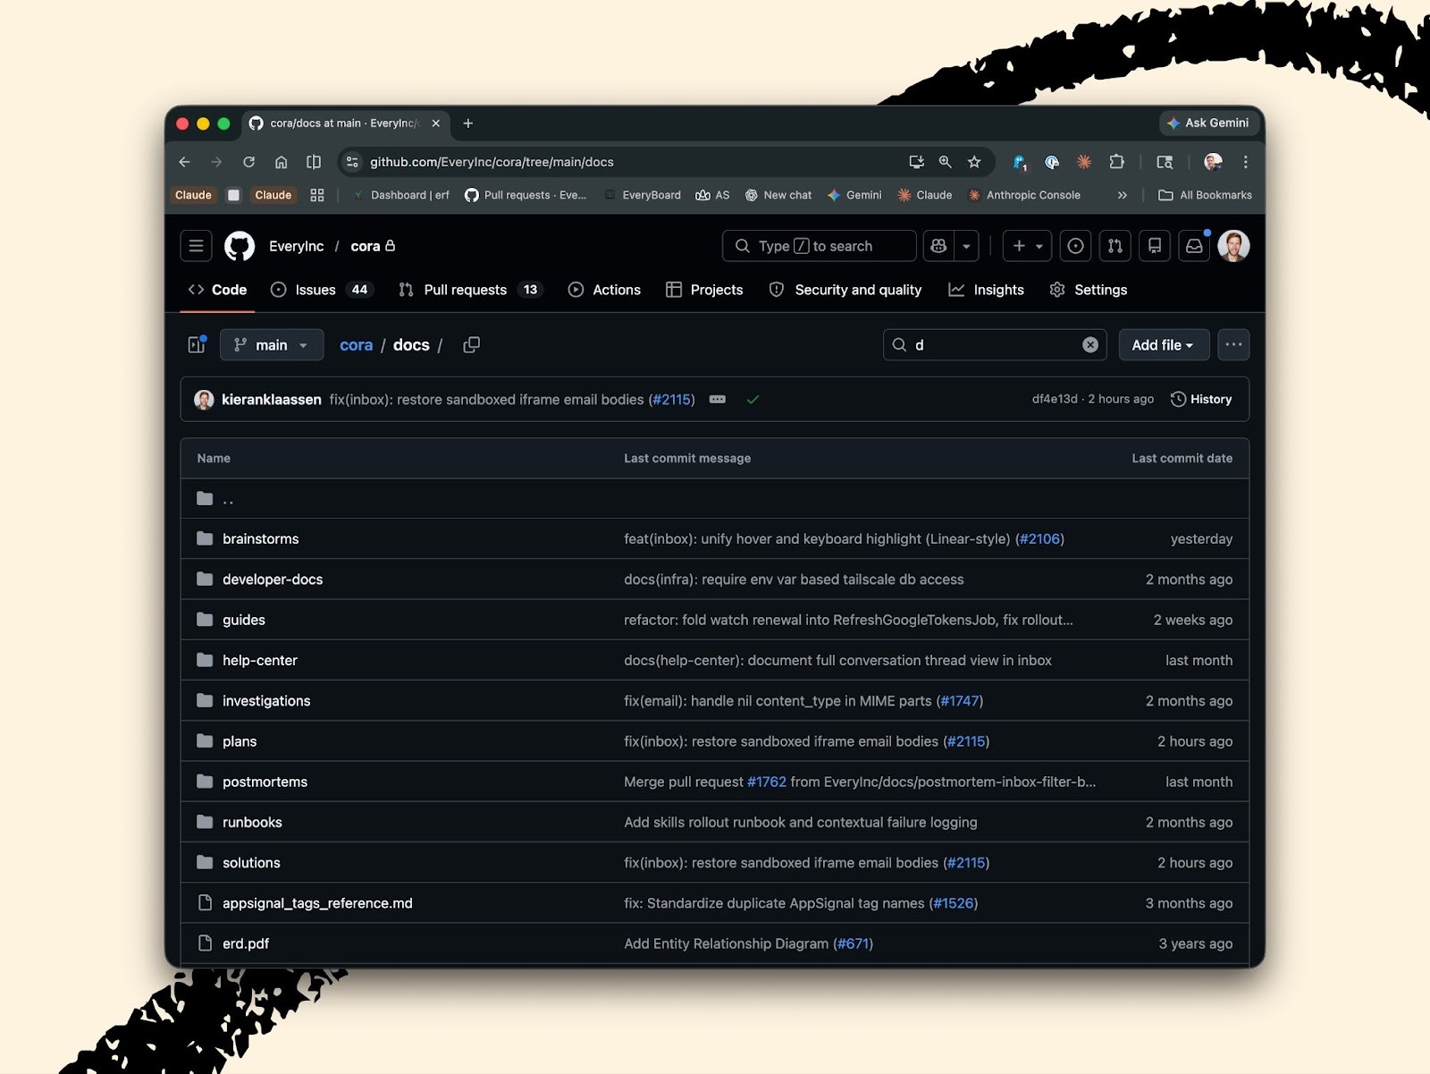This screenshot has width=1430, height=1074.
Task: Open pull request #2115 link
Action: pyautogui.click(x=671, y=400)
